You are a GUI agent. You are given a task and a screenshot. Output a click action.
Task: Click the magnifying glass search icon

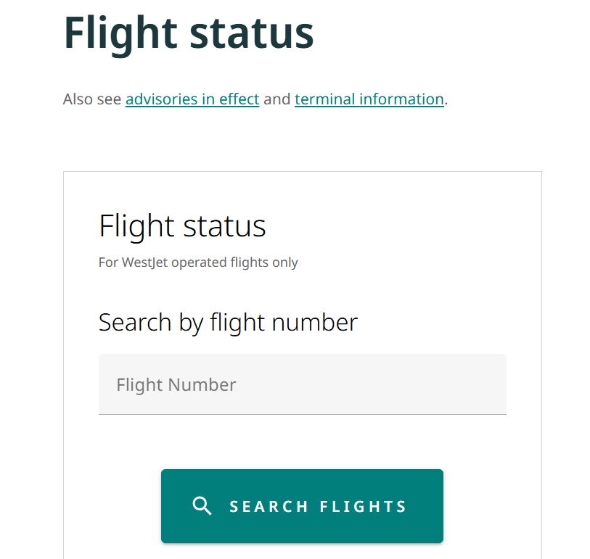click(202, 506)
